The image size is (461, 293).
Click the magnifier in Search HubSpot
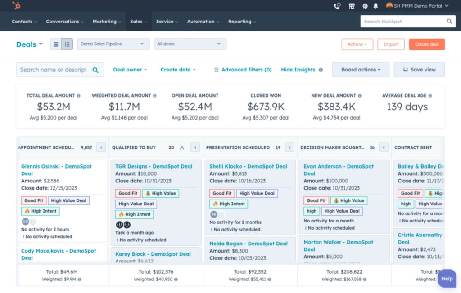[x=449, y=21]
